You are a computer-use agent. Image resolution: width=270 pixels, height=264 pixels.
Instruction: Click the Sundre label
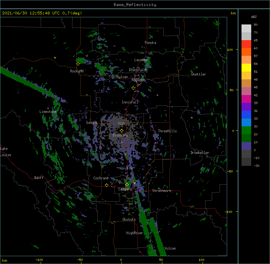point(91,123)
